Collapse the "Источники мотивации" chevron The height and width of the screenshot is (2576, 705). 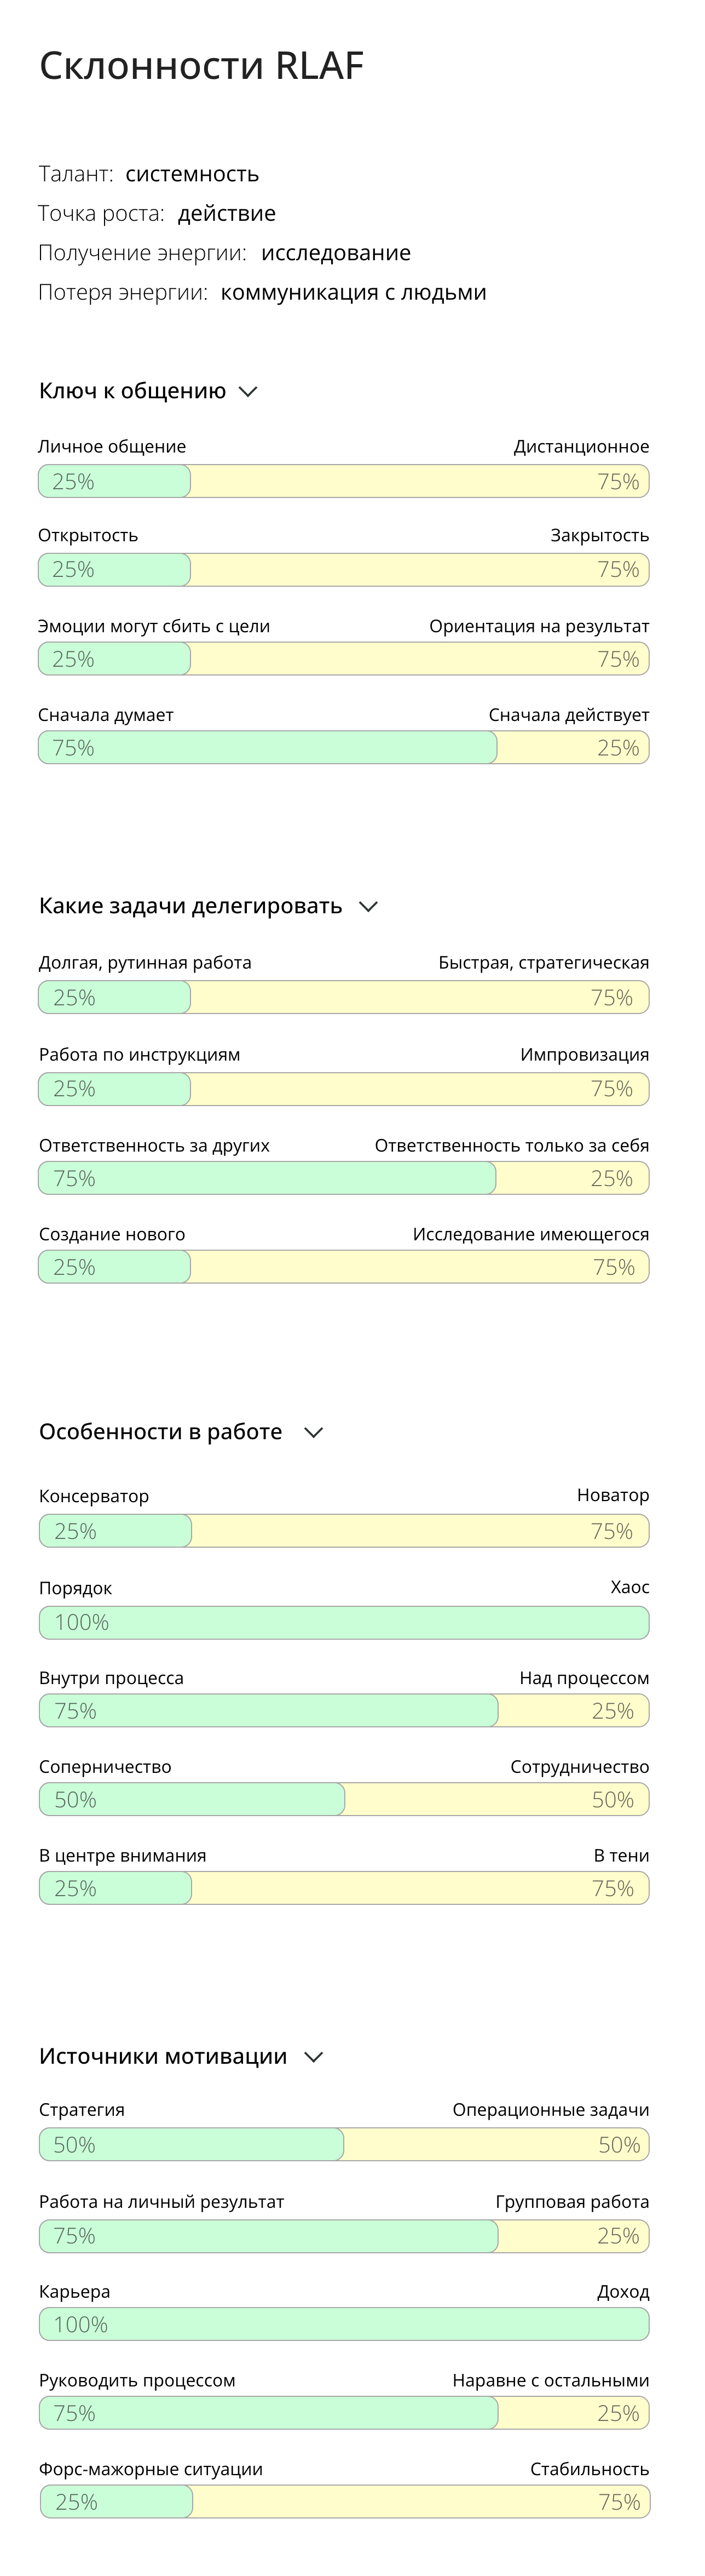(x=314, y=2057)
